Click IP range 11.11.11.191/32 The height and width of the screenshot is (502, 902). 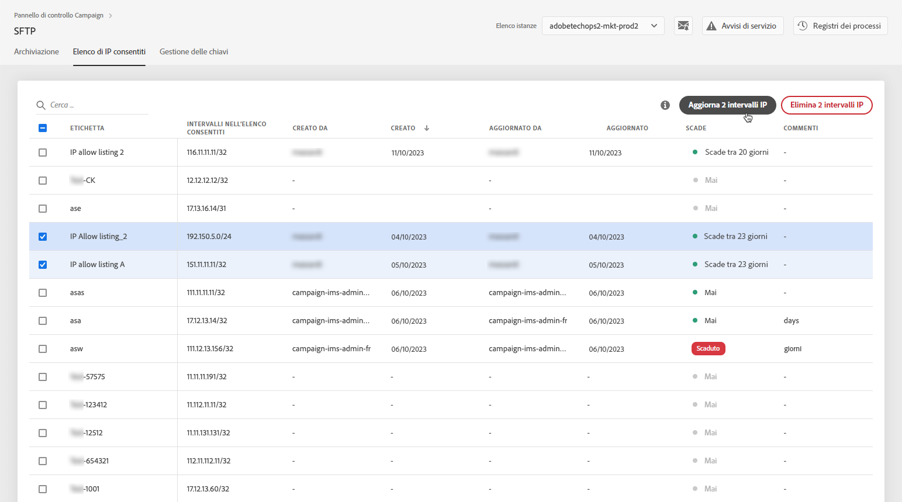tap(207, 377)
